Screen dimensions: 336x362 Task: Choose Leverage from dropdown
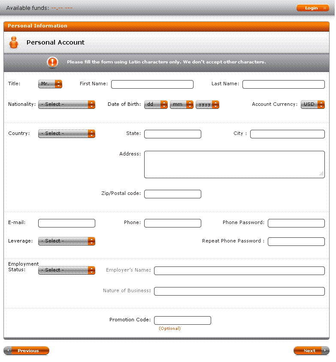pyautogui.click(x=67, y=241)
